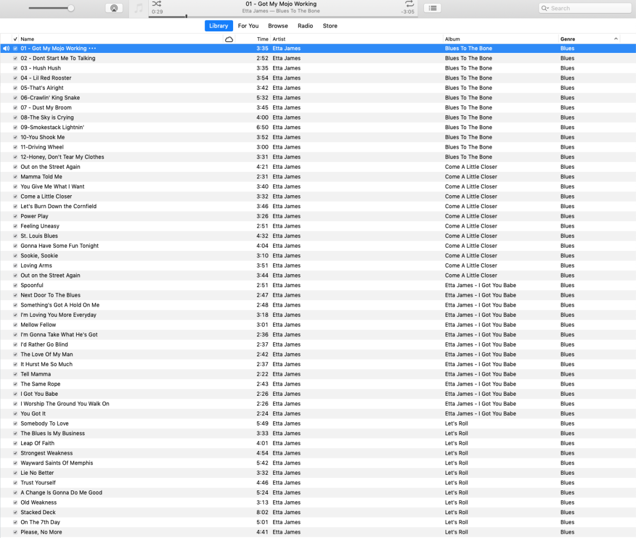Image resolution: width=636 pixels, height=538 pixels.
Task: Click the music note artwork placeholder
Action: point(138,8)
